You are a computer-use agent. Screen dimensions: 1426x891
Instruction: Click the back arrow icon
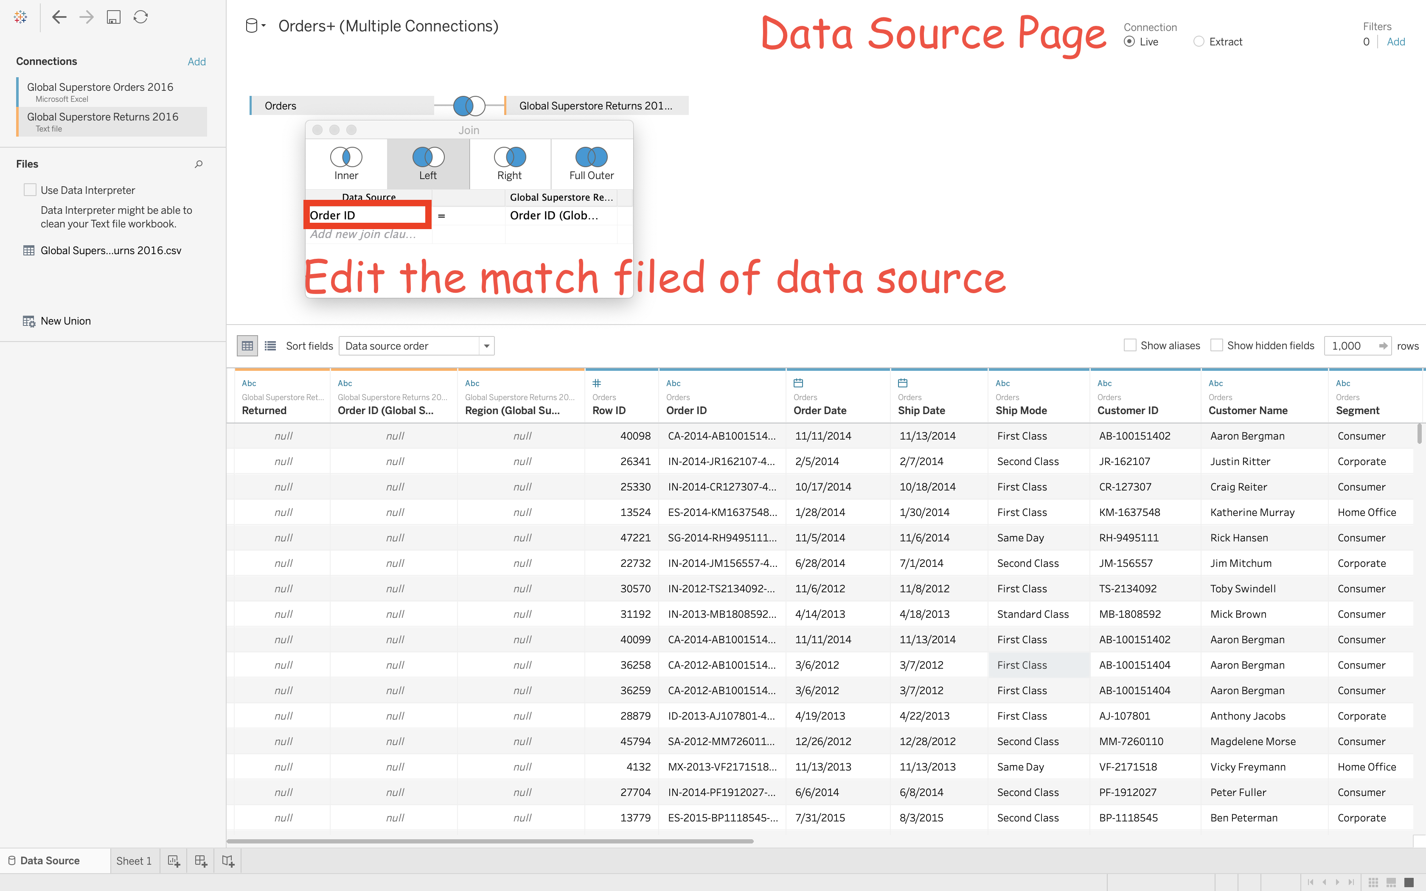pos(59,17)
